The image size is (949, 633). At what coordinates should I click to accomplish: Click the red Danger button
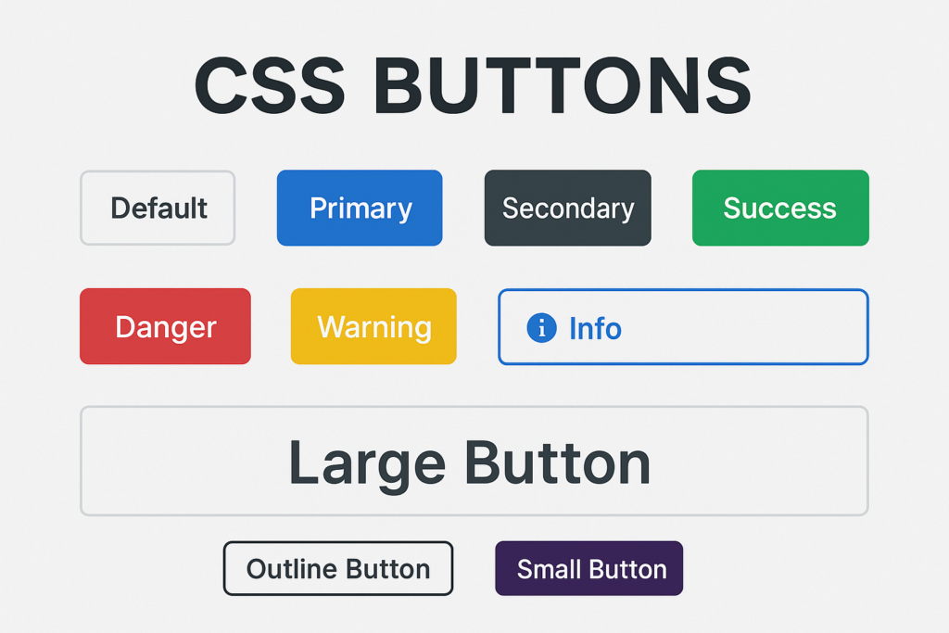pyautogui.click(x=165, y=326)
